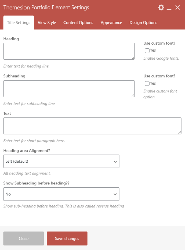This screenshot has width=185, height=250.
Task: Select the Title Settings tab
Action: click(x=19, y=23)
